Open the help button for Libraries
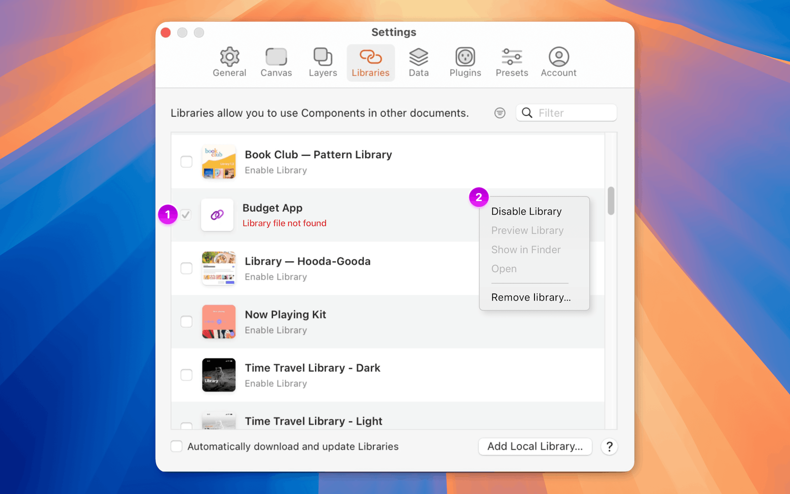This screenshot has height=494, width=790. point(609,446)
